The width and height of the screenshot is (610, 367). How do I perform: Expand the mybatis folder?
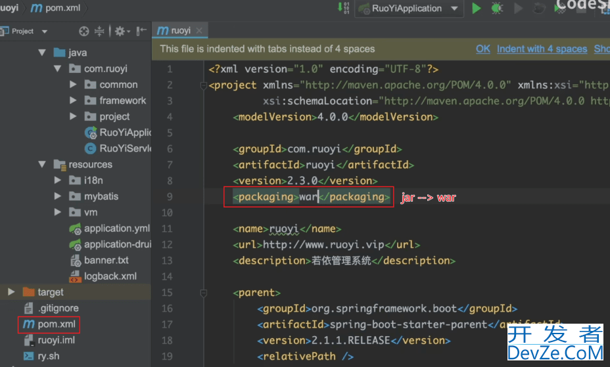tap(58, 196)
